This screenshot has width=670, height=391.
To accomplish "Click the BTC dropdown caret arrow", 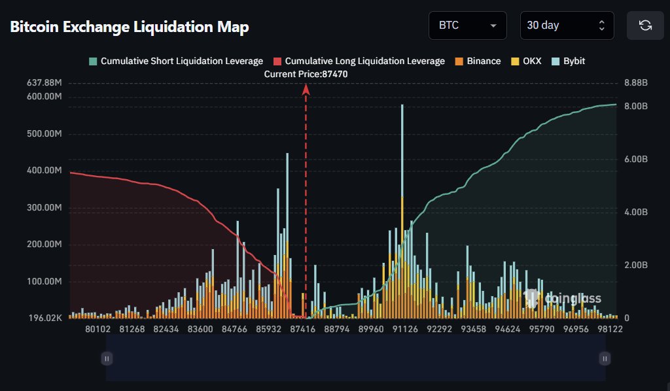I will 493,26.
